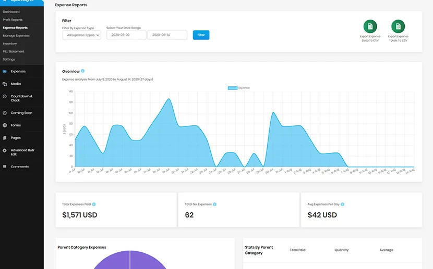The image size is (433, 269).
Task: Toggle the Expense legend swatch in chart
Action: pos(233,88)
